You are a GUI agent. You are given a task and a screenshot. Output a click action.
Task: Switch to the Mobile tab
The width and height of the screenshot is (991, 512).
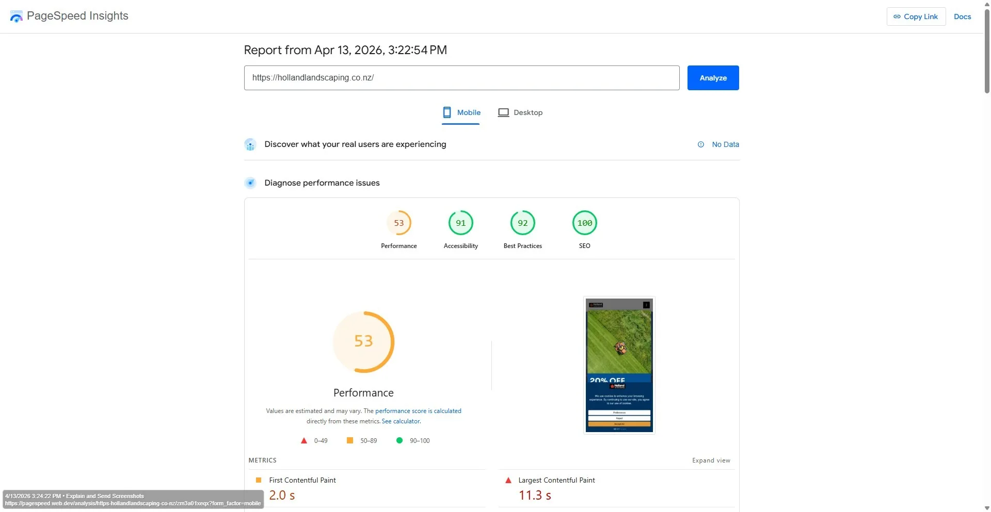[x=461, y=112]
